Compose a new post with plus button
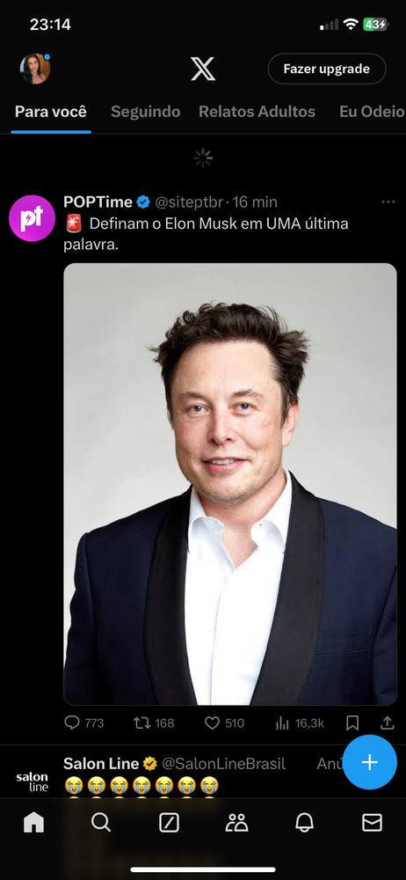Image resolution: width=406 pixels, height=880 pixels. point(370,762)
